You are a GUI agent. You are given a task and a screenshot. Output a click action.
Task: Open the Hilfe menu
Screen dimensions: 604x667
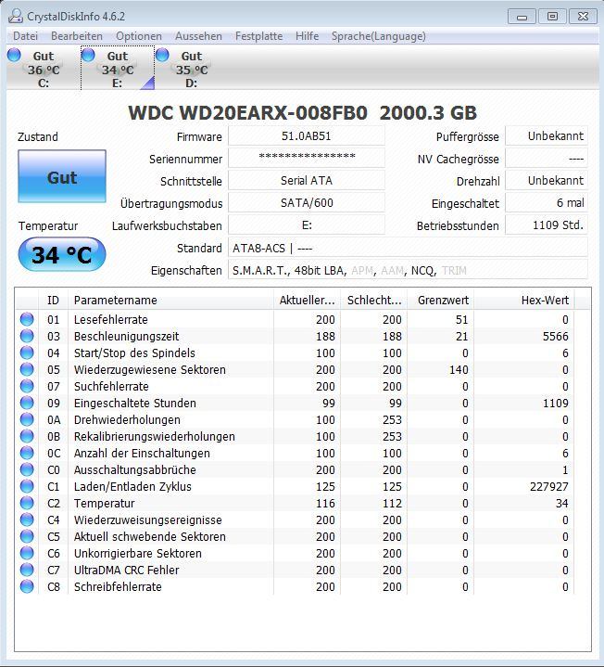point(308,36)
